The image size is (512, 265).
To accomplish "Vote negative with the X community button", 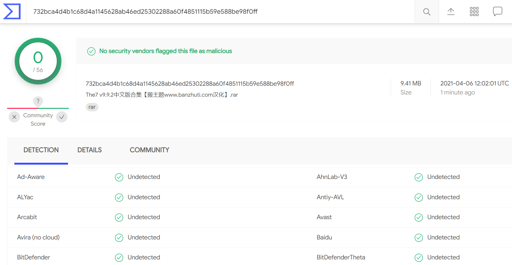I will pyautogui.click(x=14, y=117).
